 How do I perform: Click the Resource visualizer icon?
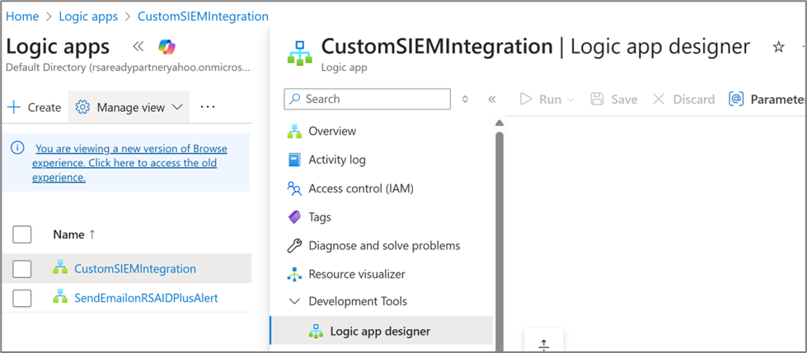click(294, 274)
